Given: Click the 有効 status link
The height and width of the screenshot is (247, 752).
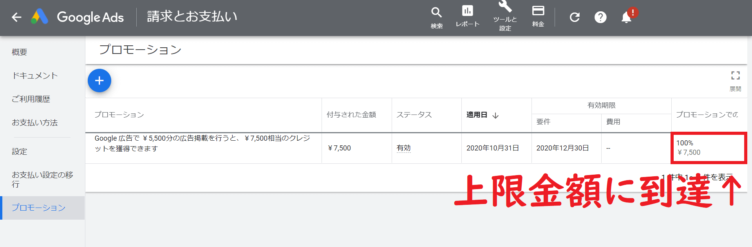Looking at the screenshot, I should click(x=403, y=148).
